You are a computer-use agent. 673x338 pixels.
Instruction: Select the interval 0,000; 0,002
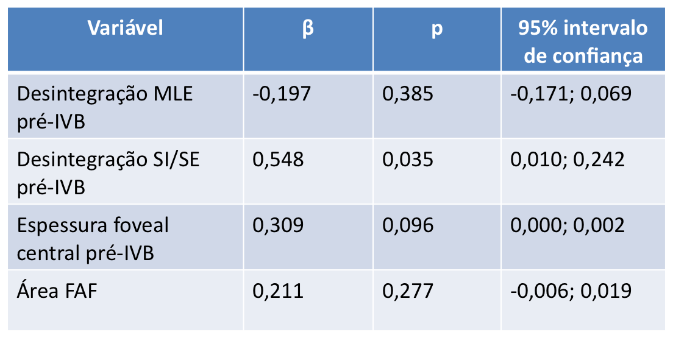pos(567,225)
